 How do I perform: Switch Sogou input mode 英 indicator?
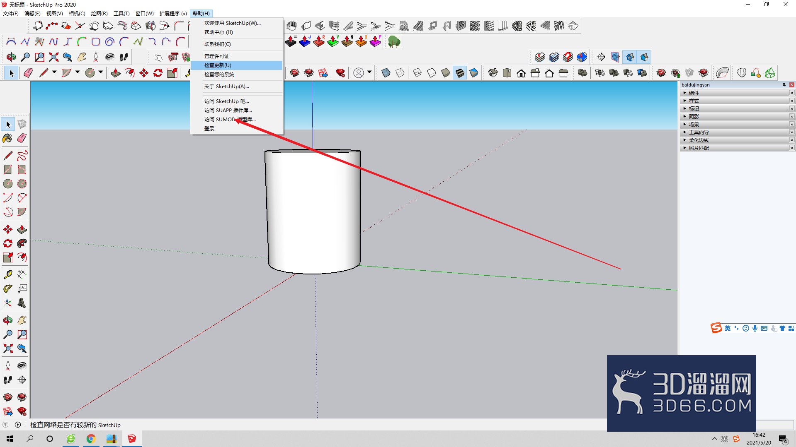(x=728, y=328)
